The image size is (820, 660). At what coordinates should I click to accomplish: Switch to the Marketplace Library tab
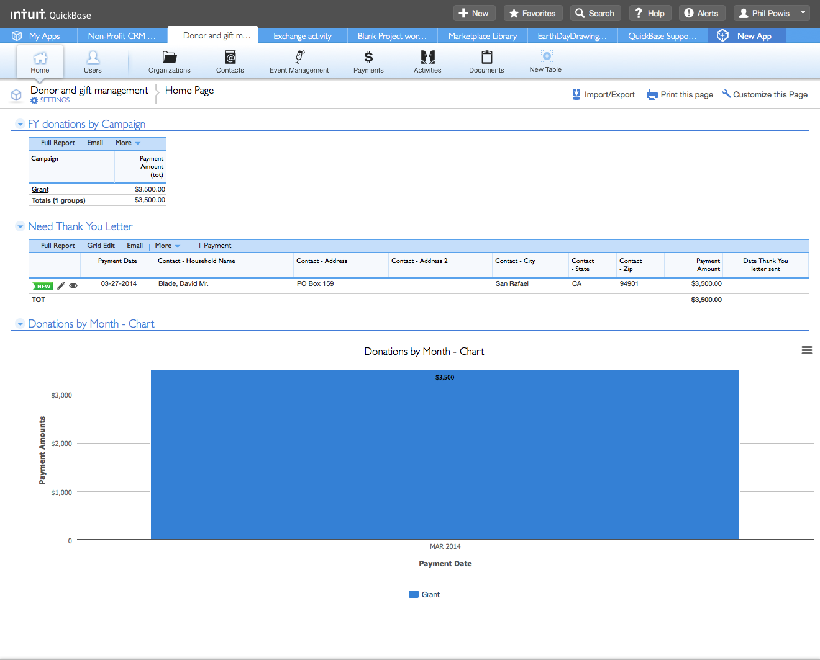483,36
